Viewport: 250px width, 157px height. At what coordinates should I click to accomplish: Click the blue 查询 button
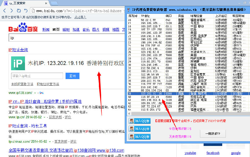pyautogui.click(x=72, y=76)
